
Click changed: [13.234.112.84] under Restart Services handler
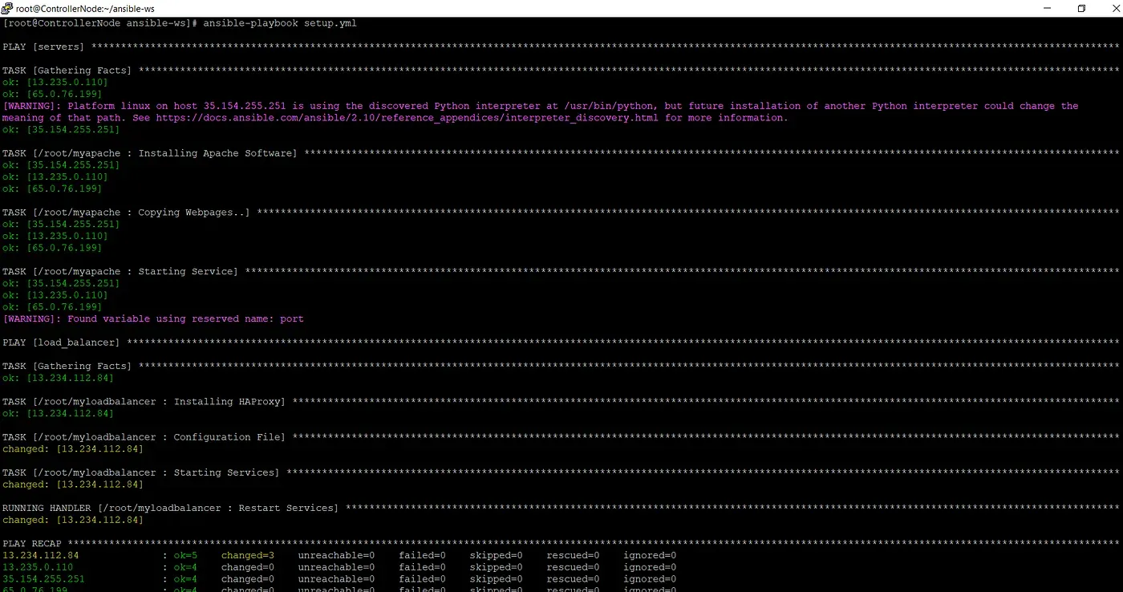coord(73,520)
